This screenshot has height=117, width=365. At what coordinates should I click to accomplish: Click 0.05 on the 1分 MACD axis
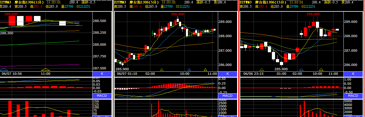click(96, 81)
